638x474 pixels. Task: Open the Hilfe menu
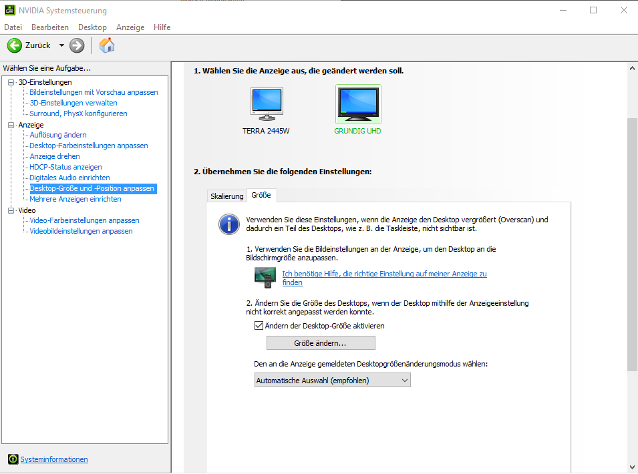point(162,27)
